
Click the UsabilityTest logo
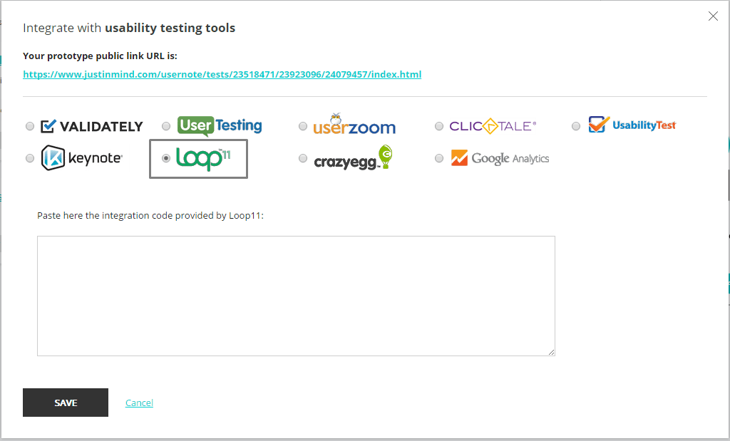pyautogui.click(x=632, y=125)
